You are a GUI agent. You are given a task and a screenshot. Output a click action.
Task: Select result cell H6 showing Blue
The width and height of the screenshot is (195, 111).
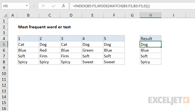(x=150, y=50)
